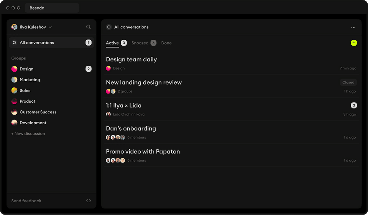Click the code brackets icon beside Send feedback

point(89,201)
